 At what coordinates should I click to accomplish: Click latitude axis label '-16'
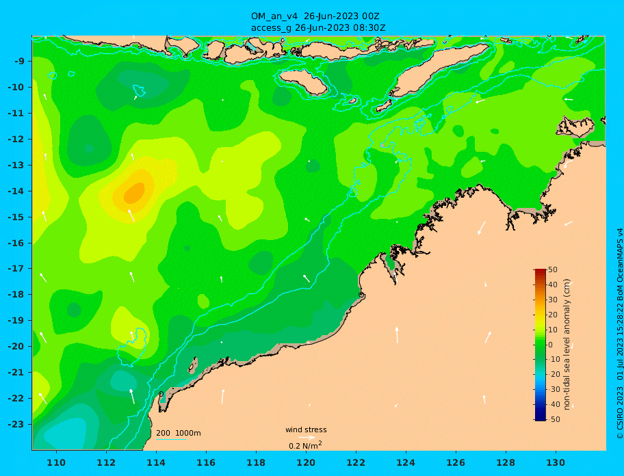16,243
